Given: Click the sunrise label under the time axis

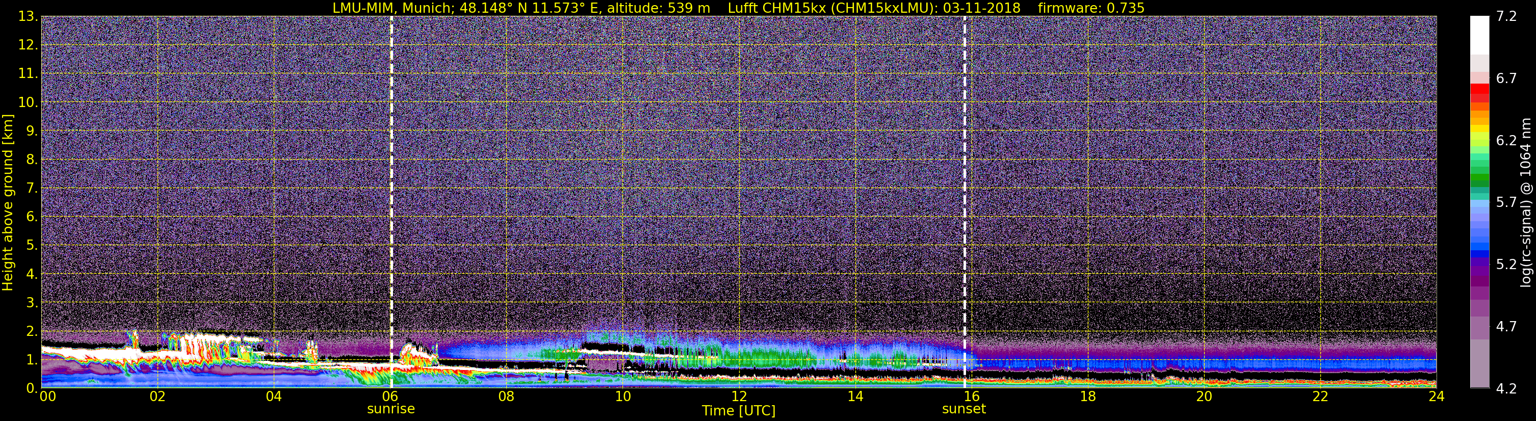Looking at the screenshot, I should [x=390, y=409].
